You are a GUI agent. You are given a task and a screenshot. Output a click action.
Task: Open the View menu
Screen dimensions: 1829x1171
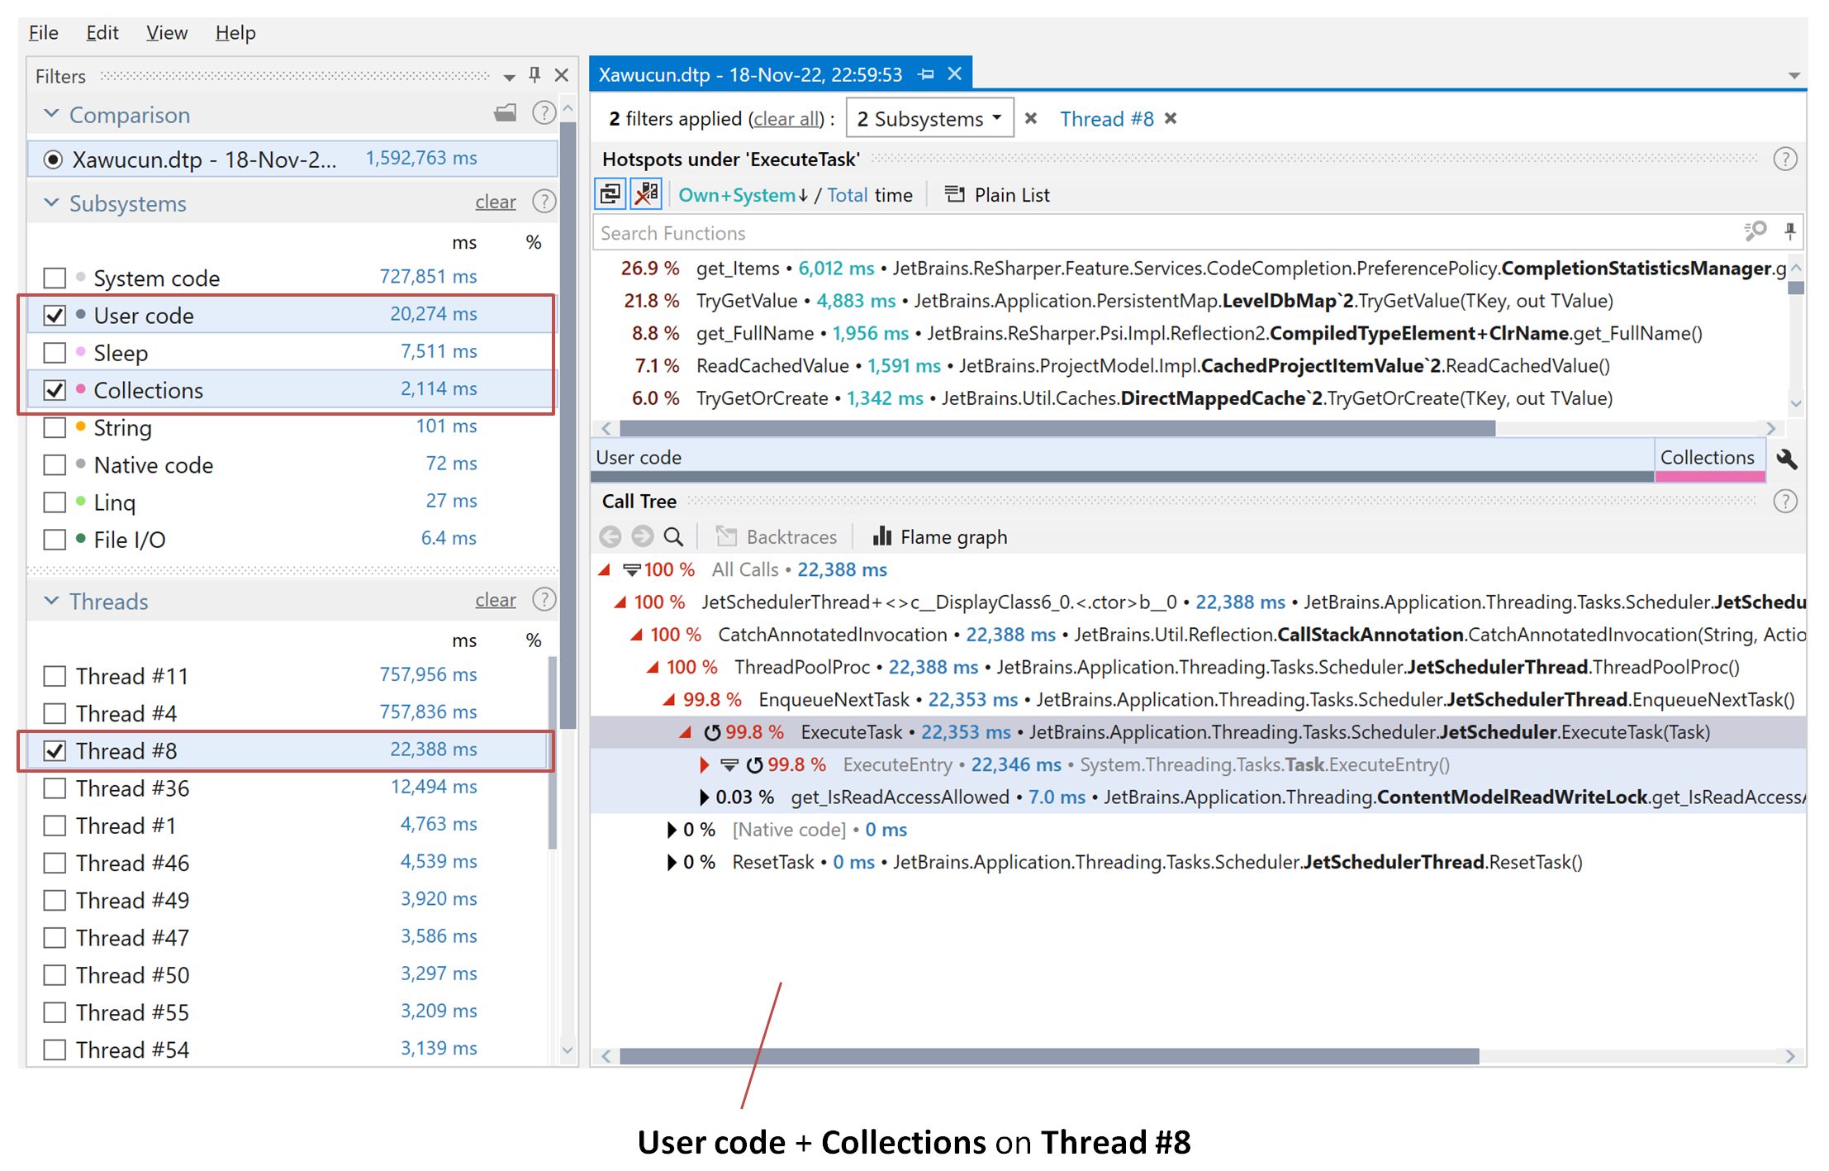coord(166,32)
